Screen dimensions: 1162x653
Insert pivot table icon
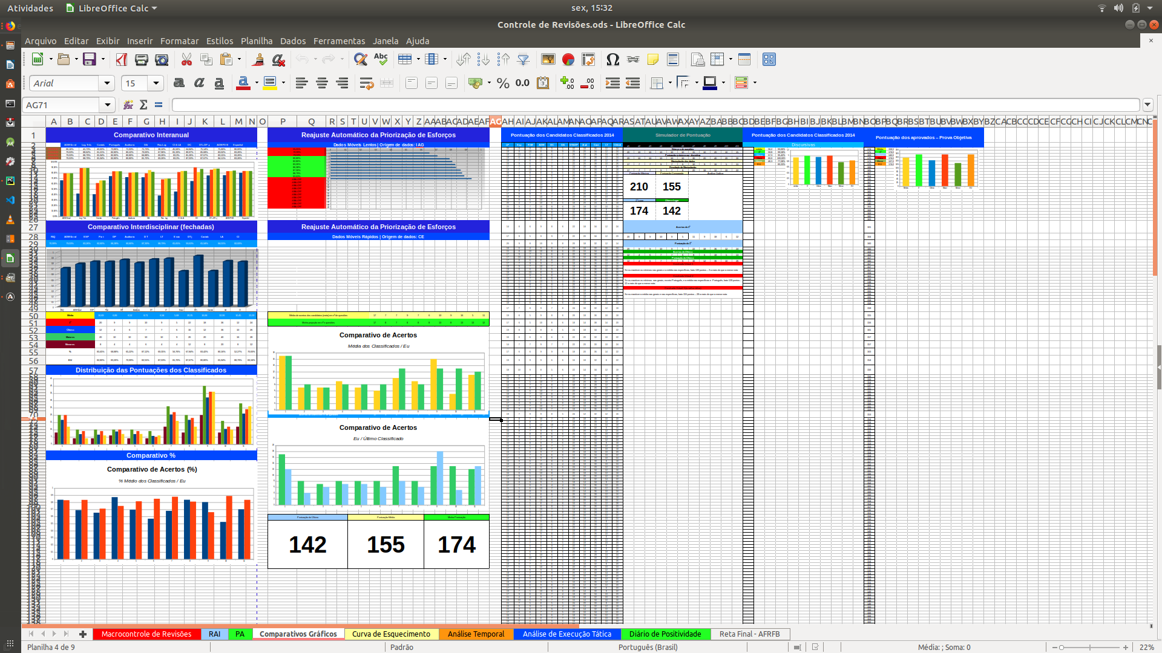pyautogui.click(x=588, y=59)
